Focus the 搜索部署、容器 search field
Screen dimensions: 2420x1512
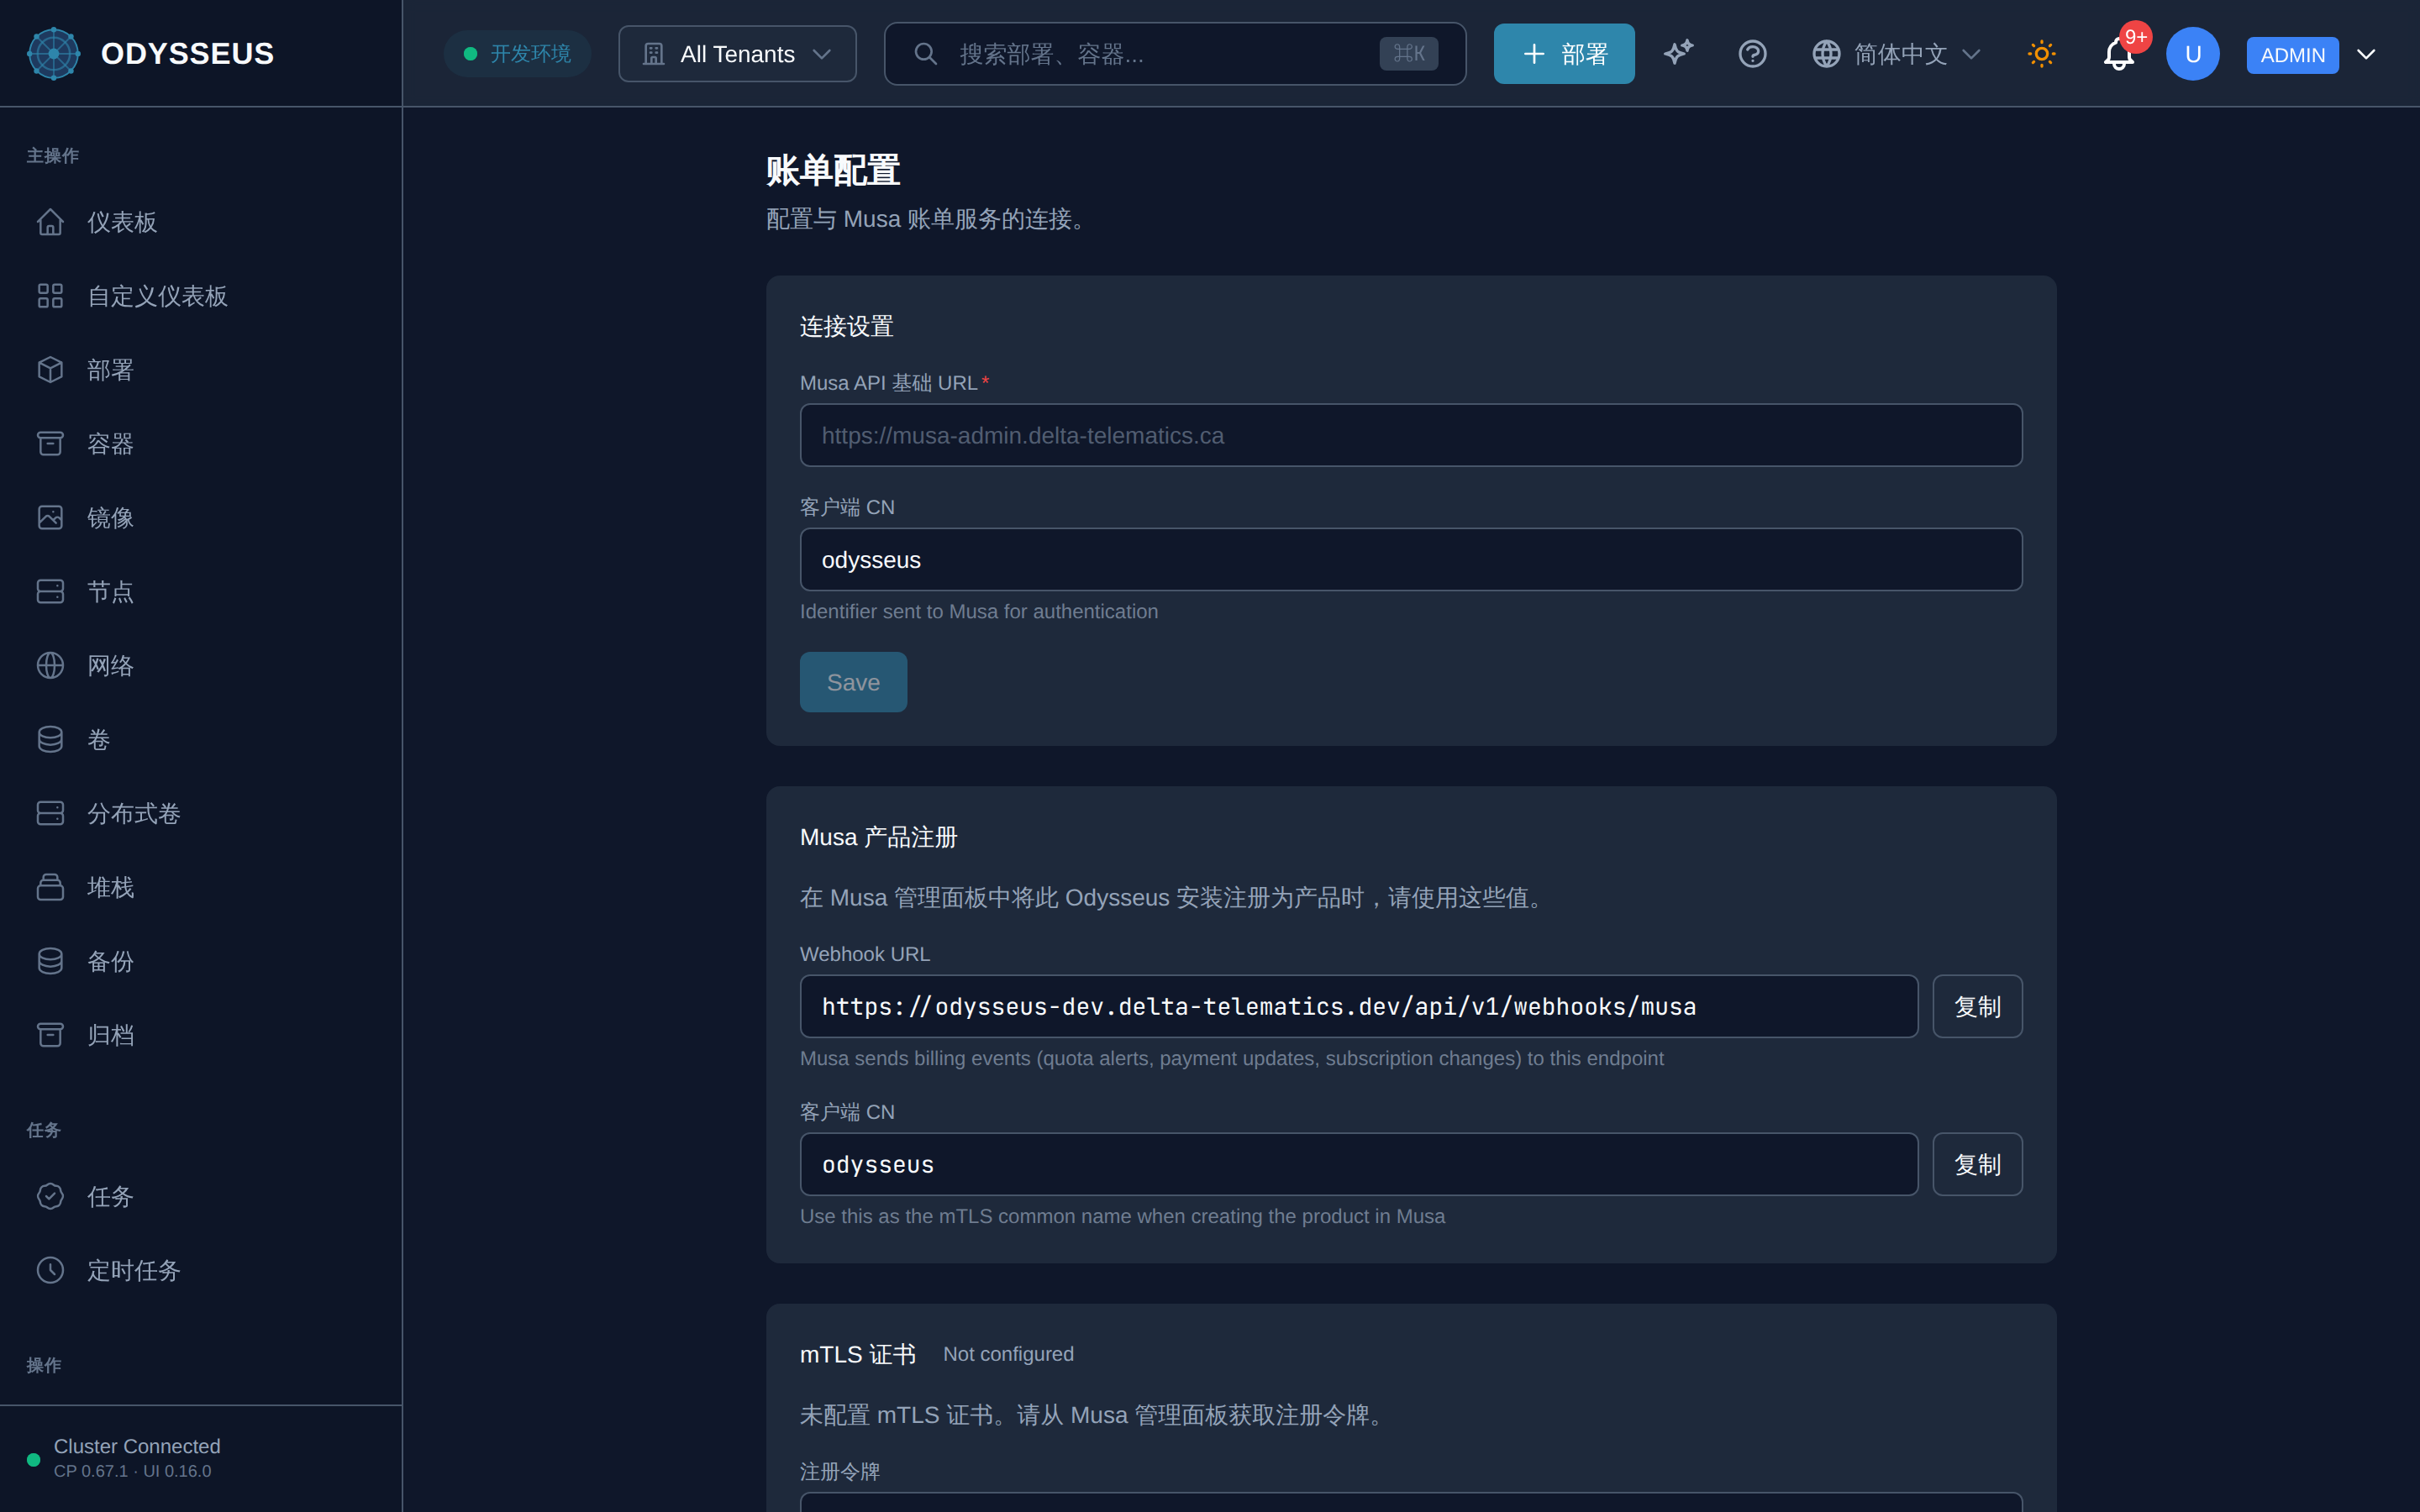coord(1175,54)
